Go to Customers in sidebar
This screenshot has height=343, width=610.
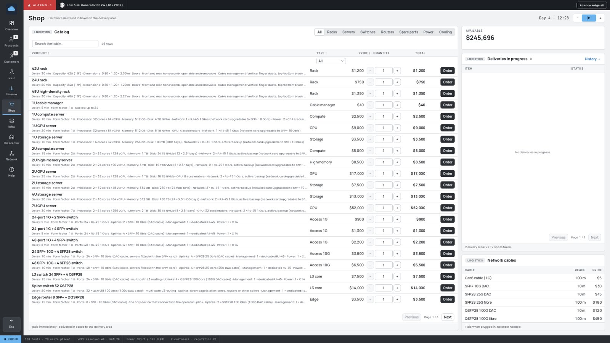[x=11, y=58]
